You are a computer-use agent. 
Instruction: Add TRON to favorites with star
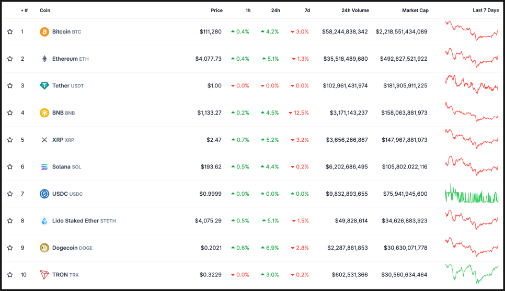point(10,275)
